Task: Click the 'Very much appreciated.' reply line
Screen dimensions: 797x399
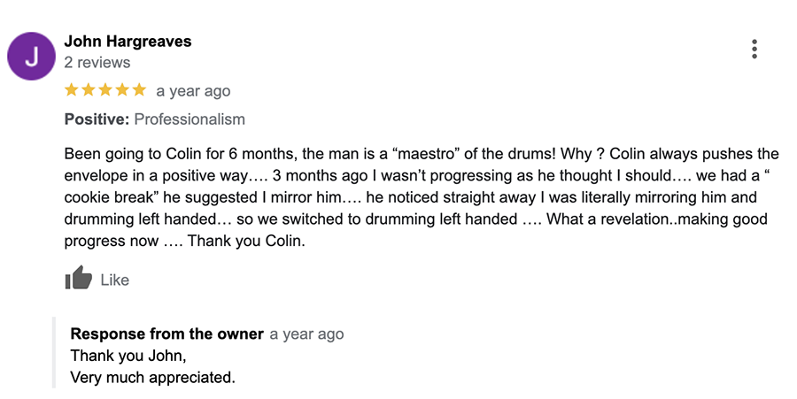Action: [153, 377]
